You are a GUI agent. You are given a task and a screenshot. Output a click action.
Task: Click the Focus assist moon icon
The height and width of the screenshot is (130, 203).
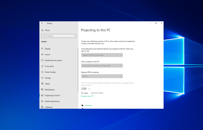click(x=42, y=66)
